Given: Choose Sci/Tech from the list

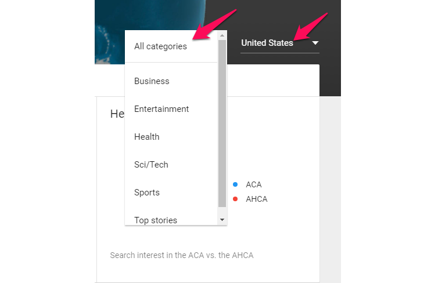Looking at the screenshot, I should [x=151, y=165].
